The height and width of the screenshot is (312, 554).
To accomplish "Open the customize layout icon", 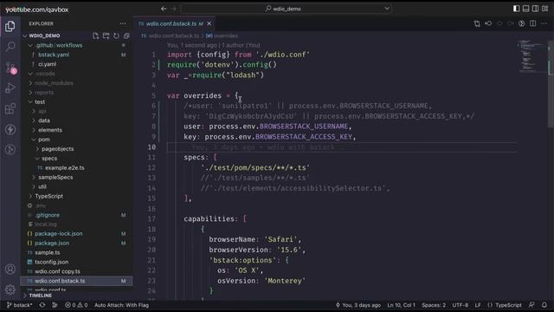I will (544, 9).
